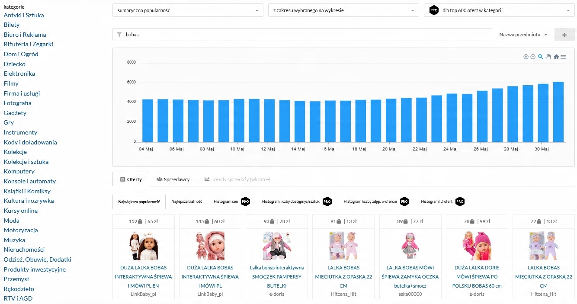Open offer DUŻA LALKA DORIS MÓWI ŚPIEWA
577x304 pixels.
(x=477, y=277)
